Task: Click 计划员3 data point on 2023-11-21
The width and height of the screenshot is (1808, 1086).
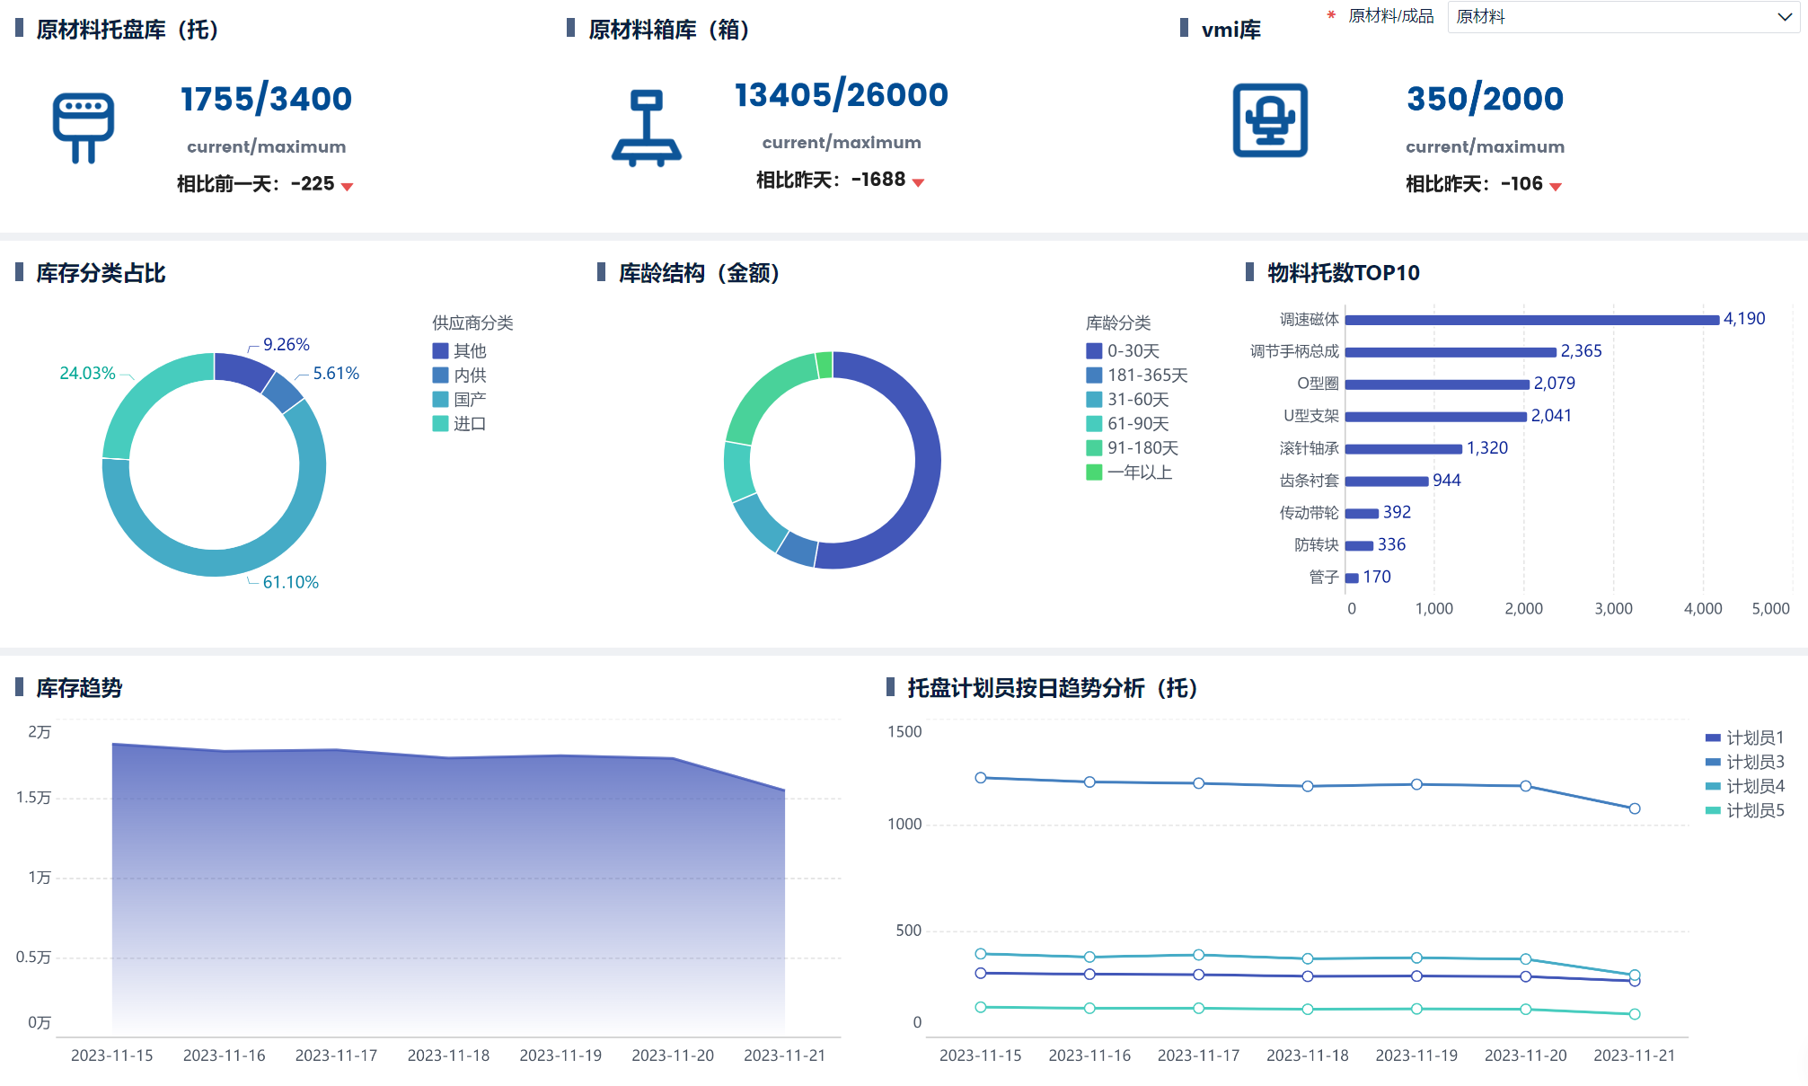Action: coord(1634,808)
